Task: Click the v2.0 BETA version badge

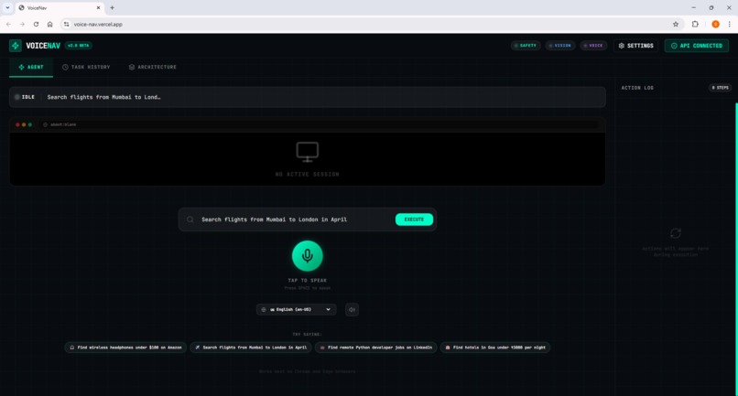Action: coord(79,46)
